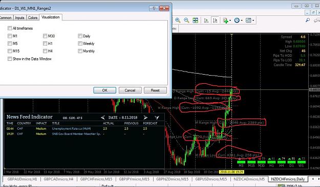This screenshot has width=320, height=187.
Task: Check the Monthly timeframe box
Action: [x=80, y=51]
